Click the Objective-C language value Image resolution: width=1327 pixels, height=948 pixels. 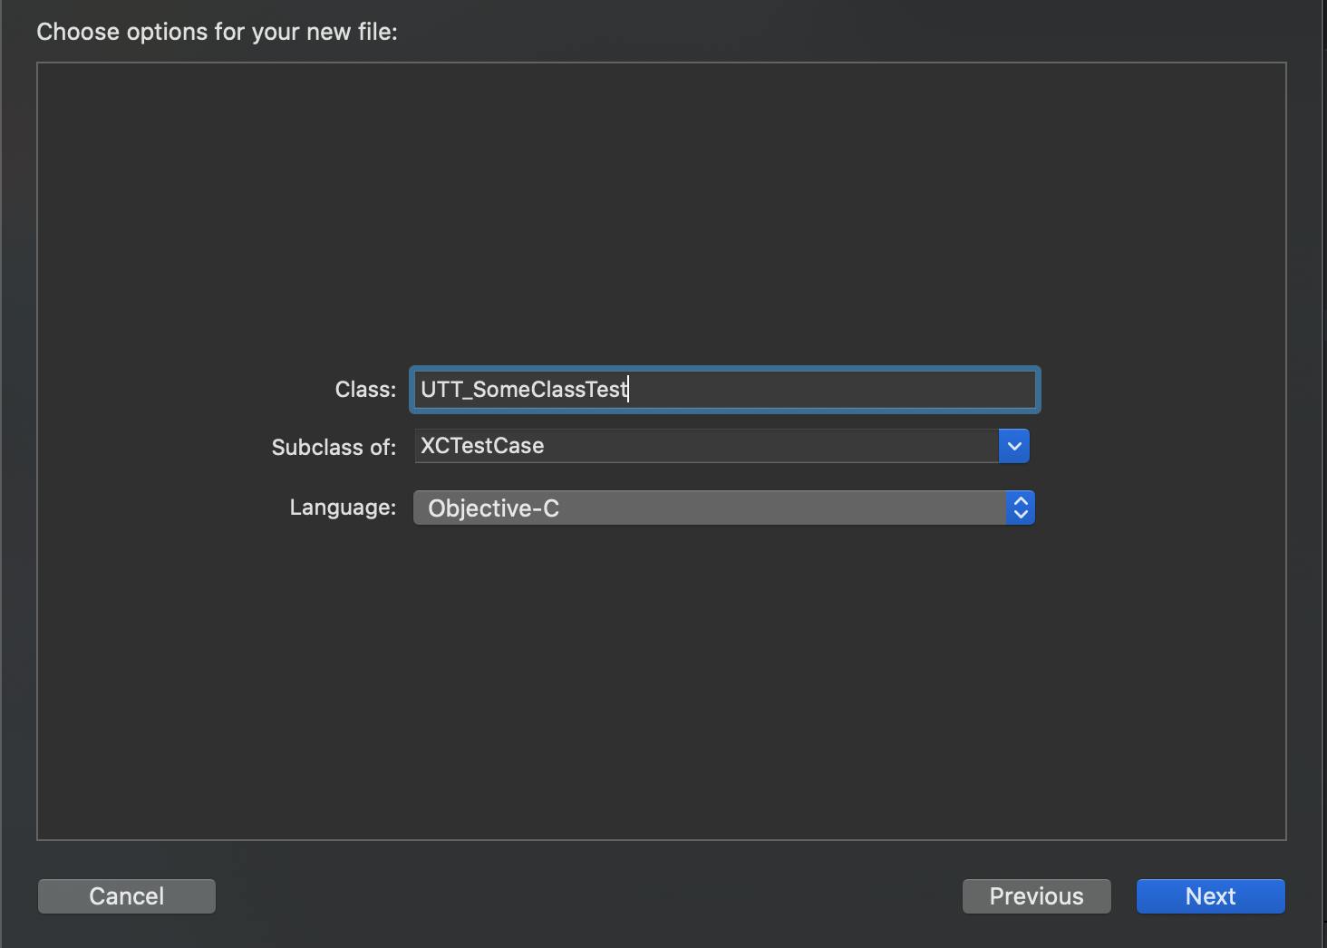(493, 508)
